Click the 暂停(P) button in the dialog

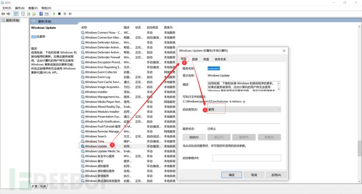[x=244, y=137]
